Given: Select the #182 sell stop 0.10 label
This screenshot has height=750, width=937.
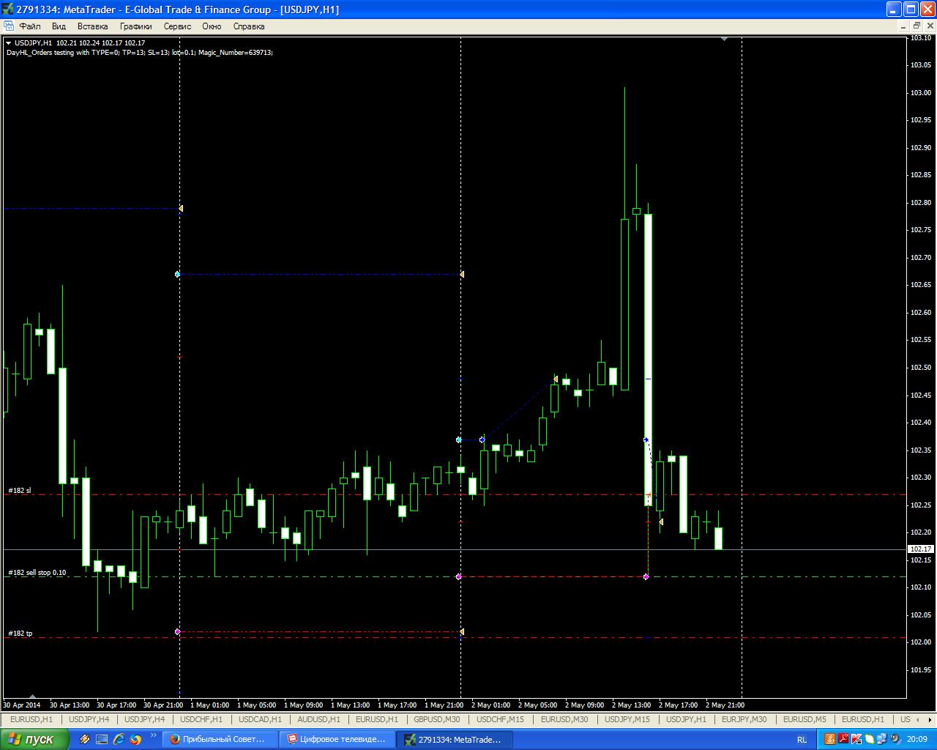Looking at the screenshot, I should click(37, 573).
